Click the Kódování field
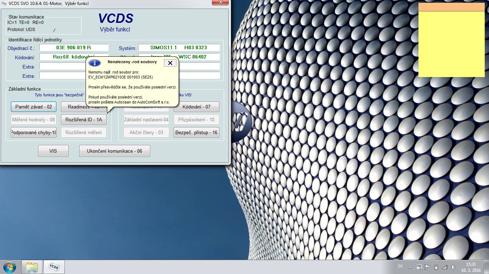 click(74, 57)
